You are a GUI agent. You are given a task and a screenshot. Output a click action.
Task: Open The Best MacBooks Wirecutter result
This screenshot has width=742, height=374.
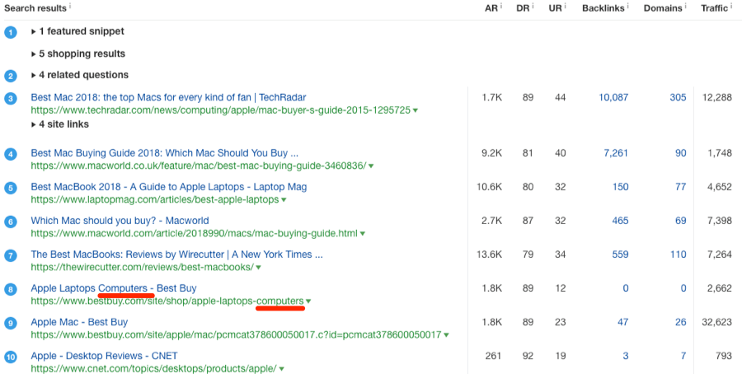coord(177,255)
